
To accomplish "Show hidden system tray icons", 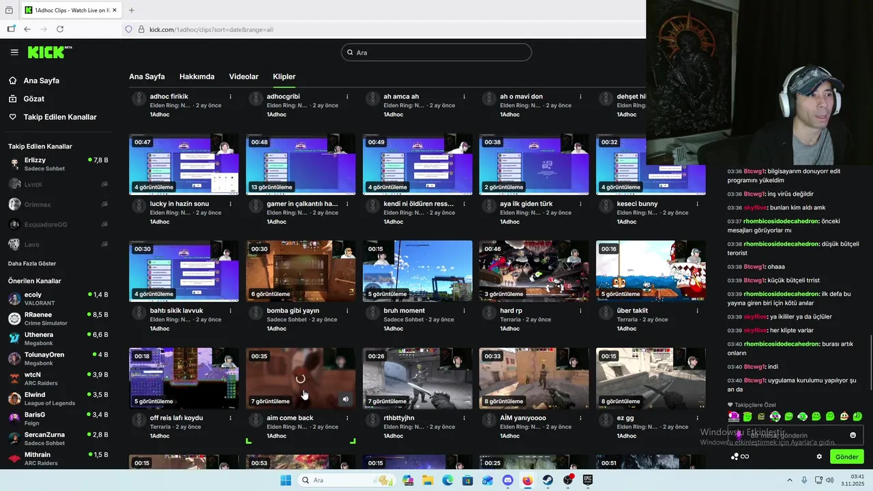I will (x=790, y=480).
